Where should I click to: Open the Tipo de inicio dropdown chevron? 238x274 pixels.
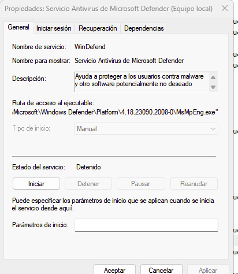coord(213,129)
